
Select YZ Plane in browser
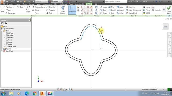(10, 33)
